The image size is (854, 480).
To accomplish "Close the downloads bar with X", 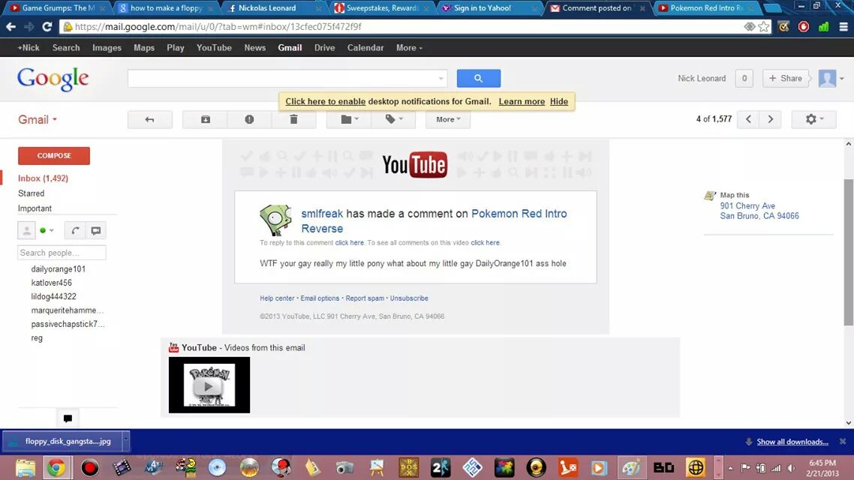I will (x=843, y=441).
